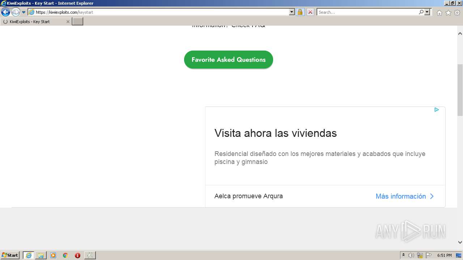Image resolution: width=463 pixels, height=260 pixels.
Task: Open the Favorites star icon
Action: (448, 13)
